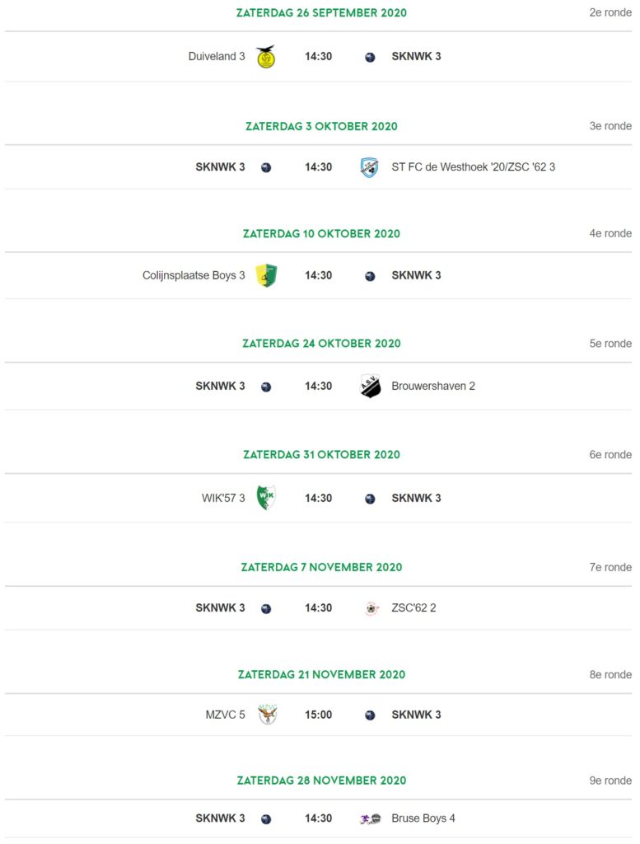Open the Colijnsplaatse Boys 3 team page
640x844 pixels.
194,275
